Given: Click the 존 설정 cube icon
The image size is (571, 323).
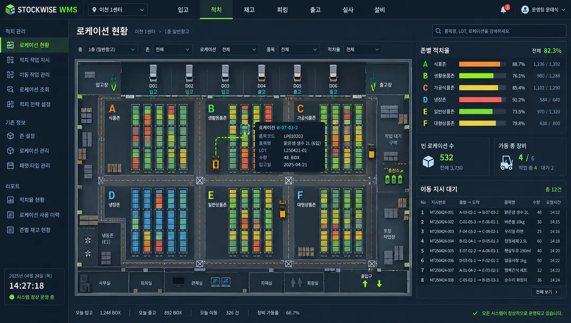Looking at the screenshot, I should coord(11,136).
